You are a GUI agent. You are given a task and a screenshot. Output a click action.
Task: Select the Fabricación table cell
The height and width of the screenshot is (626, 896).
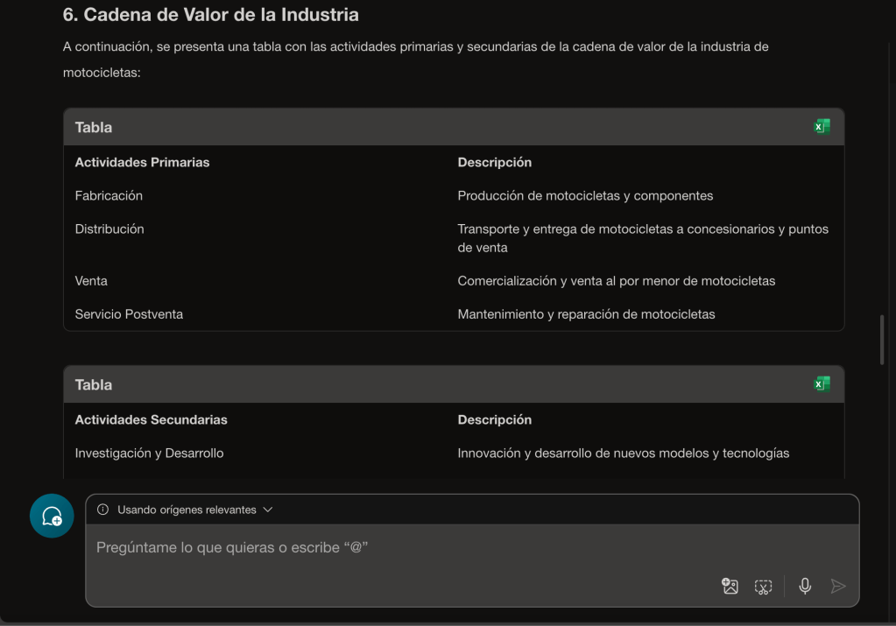click(x=109, y=195)
